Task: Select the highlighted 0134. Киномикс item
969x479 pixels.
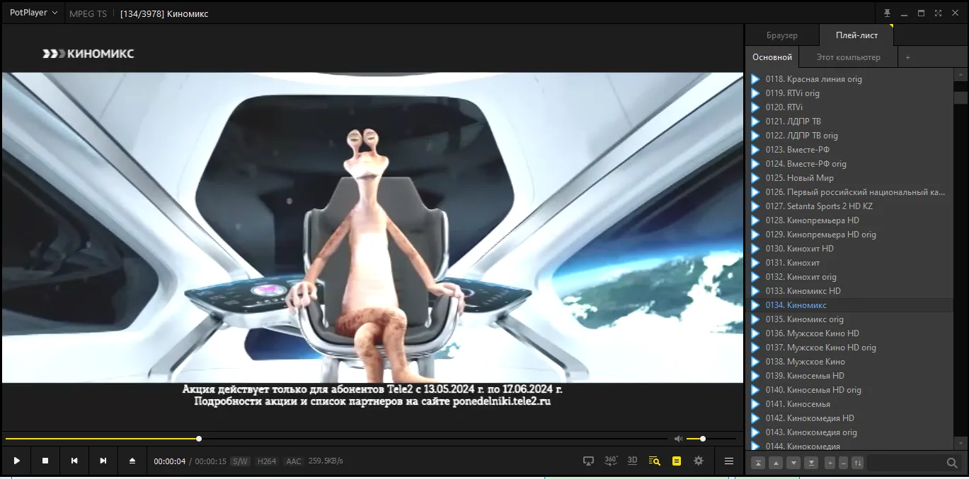Action: coord(849,305)
